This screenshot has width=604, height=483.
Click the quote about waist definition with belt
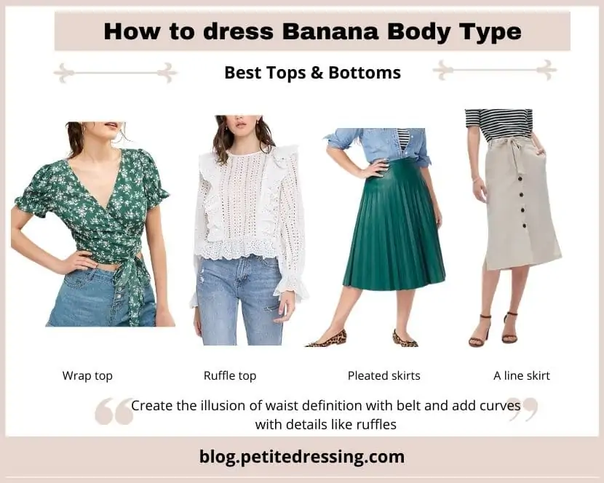coord(326,415)
